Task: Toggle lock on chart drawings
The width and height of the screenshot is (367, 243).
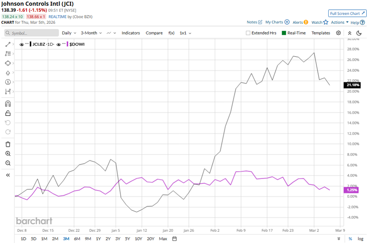Action: pyautogui.click(x=8, y=113)
